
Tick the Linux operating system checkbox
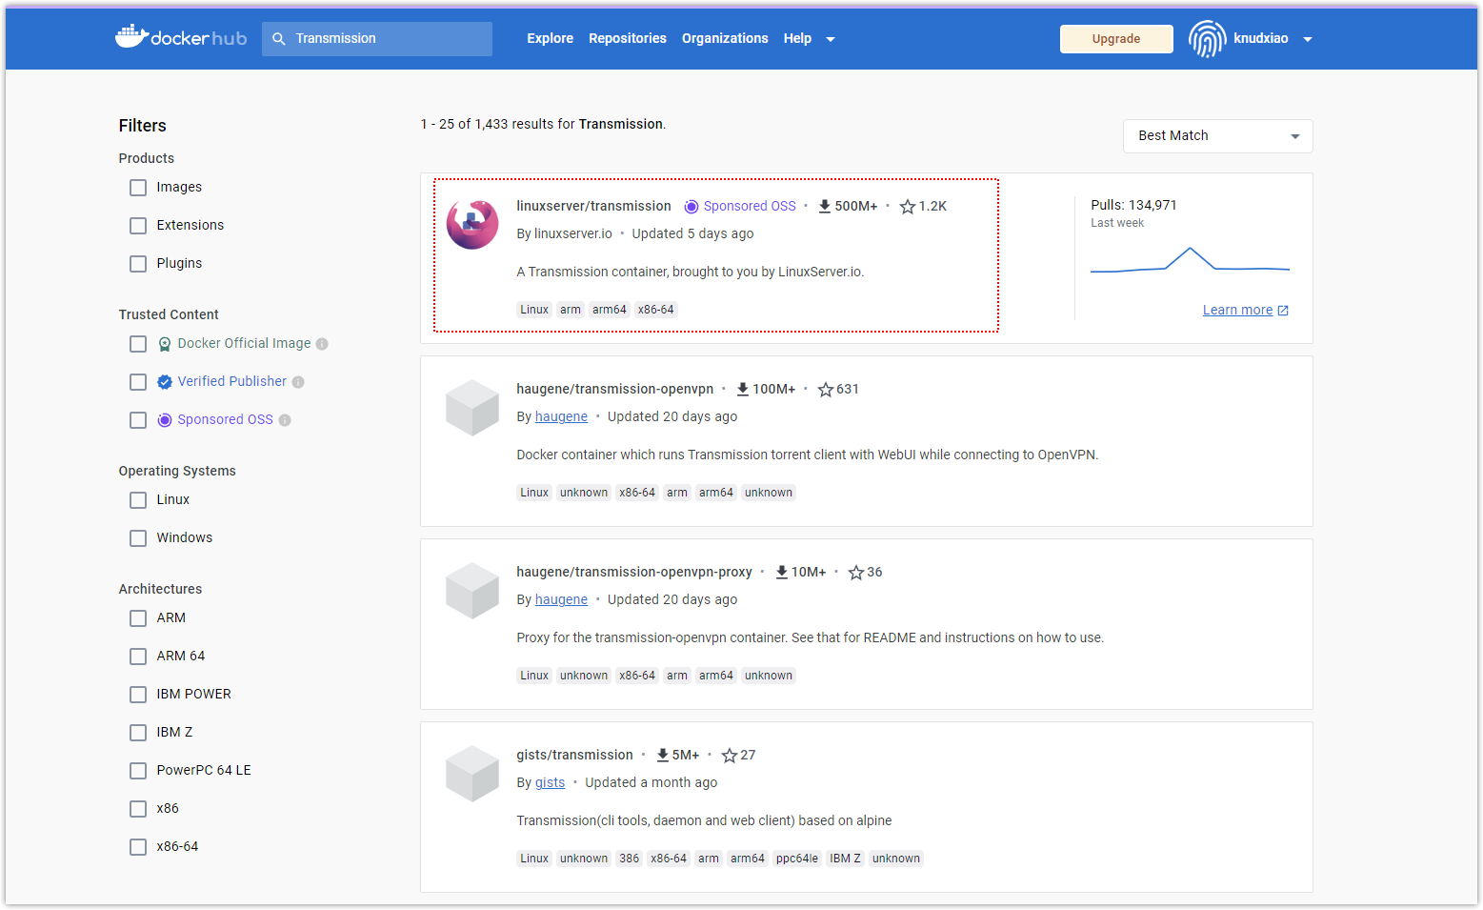tap(138, 500)
